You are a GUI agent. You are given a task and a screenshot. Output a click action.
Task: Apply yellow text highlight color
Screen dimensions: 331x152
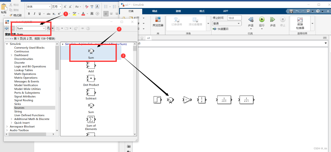coord(74,14)
